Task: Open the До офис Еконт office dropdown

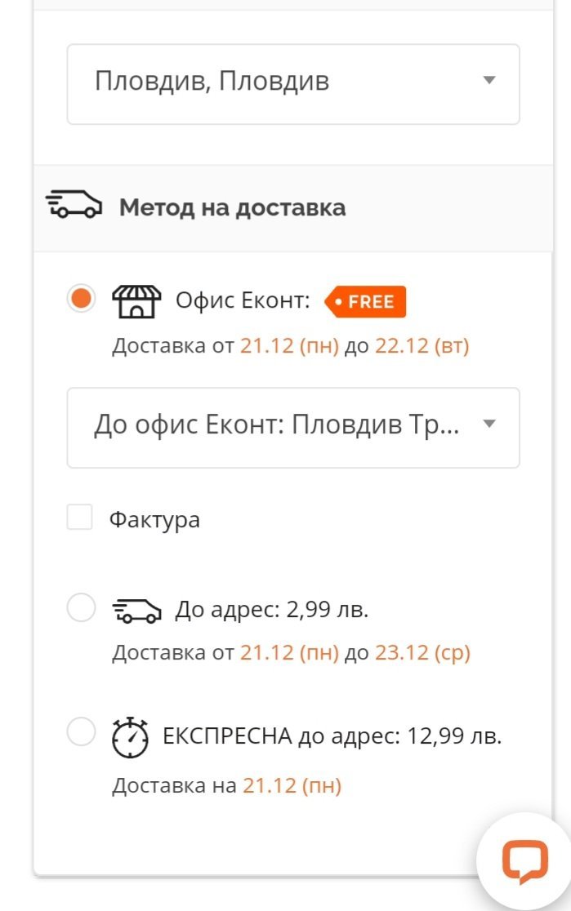Action: [x=293, y=428]
